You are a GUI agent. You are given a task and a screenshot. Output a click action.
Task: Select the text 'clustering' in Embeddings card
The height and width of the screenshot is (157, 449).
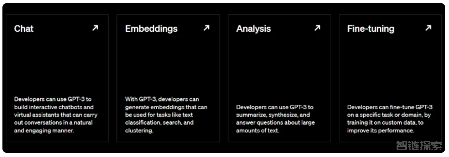click(x=138, y=131)
